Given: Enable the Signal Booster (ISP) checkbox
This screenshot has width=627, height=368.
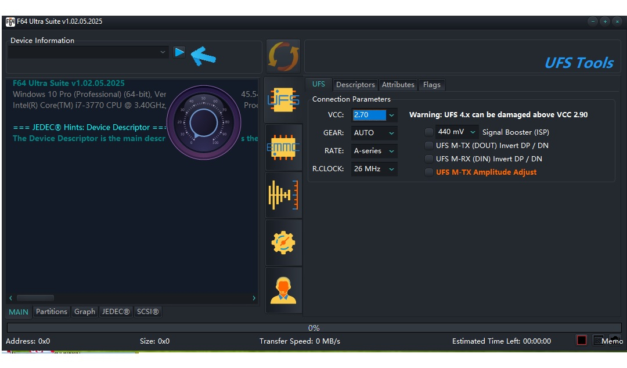Looking at the screenshot, I should coord(428,132).
